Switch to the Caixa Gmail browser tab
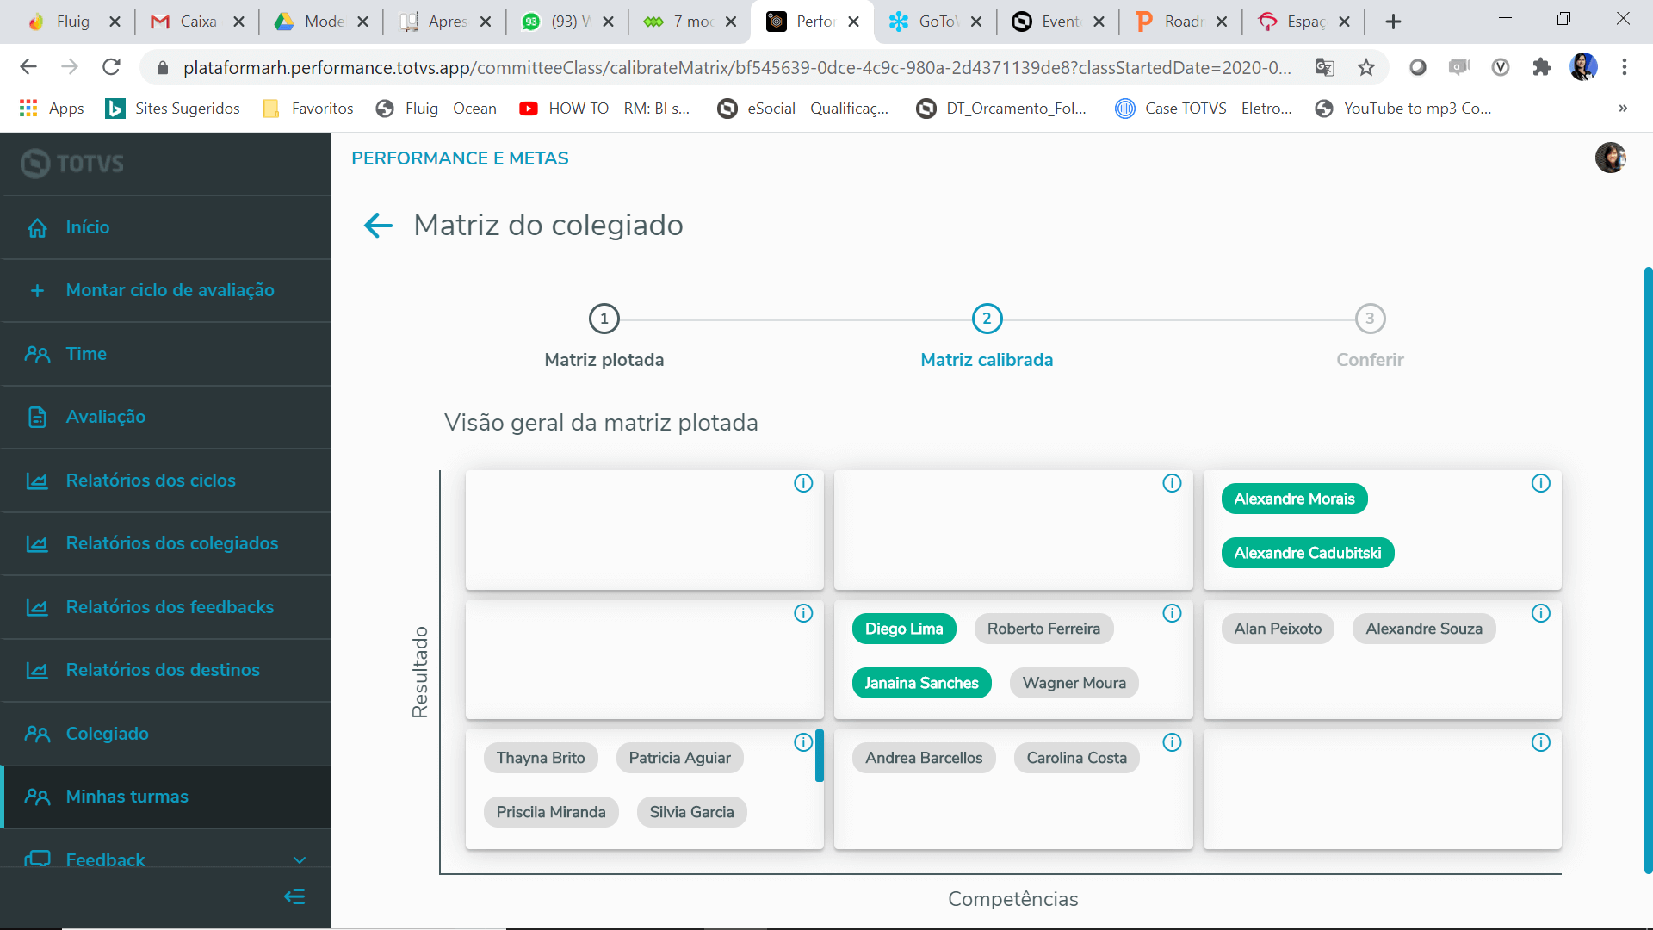 click(197, 22)
